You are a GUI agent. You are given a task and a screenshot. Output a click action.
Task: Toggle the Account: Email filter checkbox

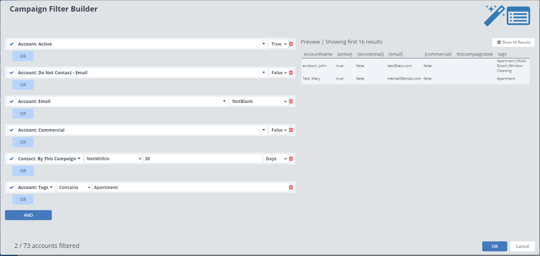11,101
